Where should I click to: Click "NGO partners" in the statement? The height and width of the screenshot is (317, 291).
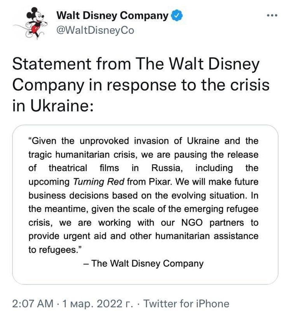tap(213, 223)
